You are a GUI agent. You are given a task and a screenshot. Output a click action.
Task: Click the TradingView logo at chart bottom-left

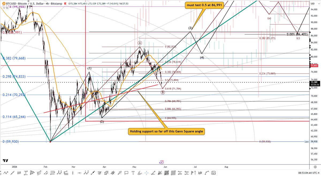(x=5, y=161)
